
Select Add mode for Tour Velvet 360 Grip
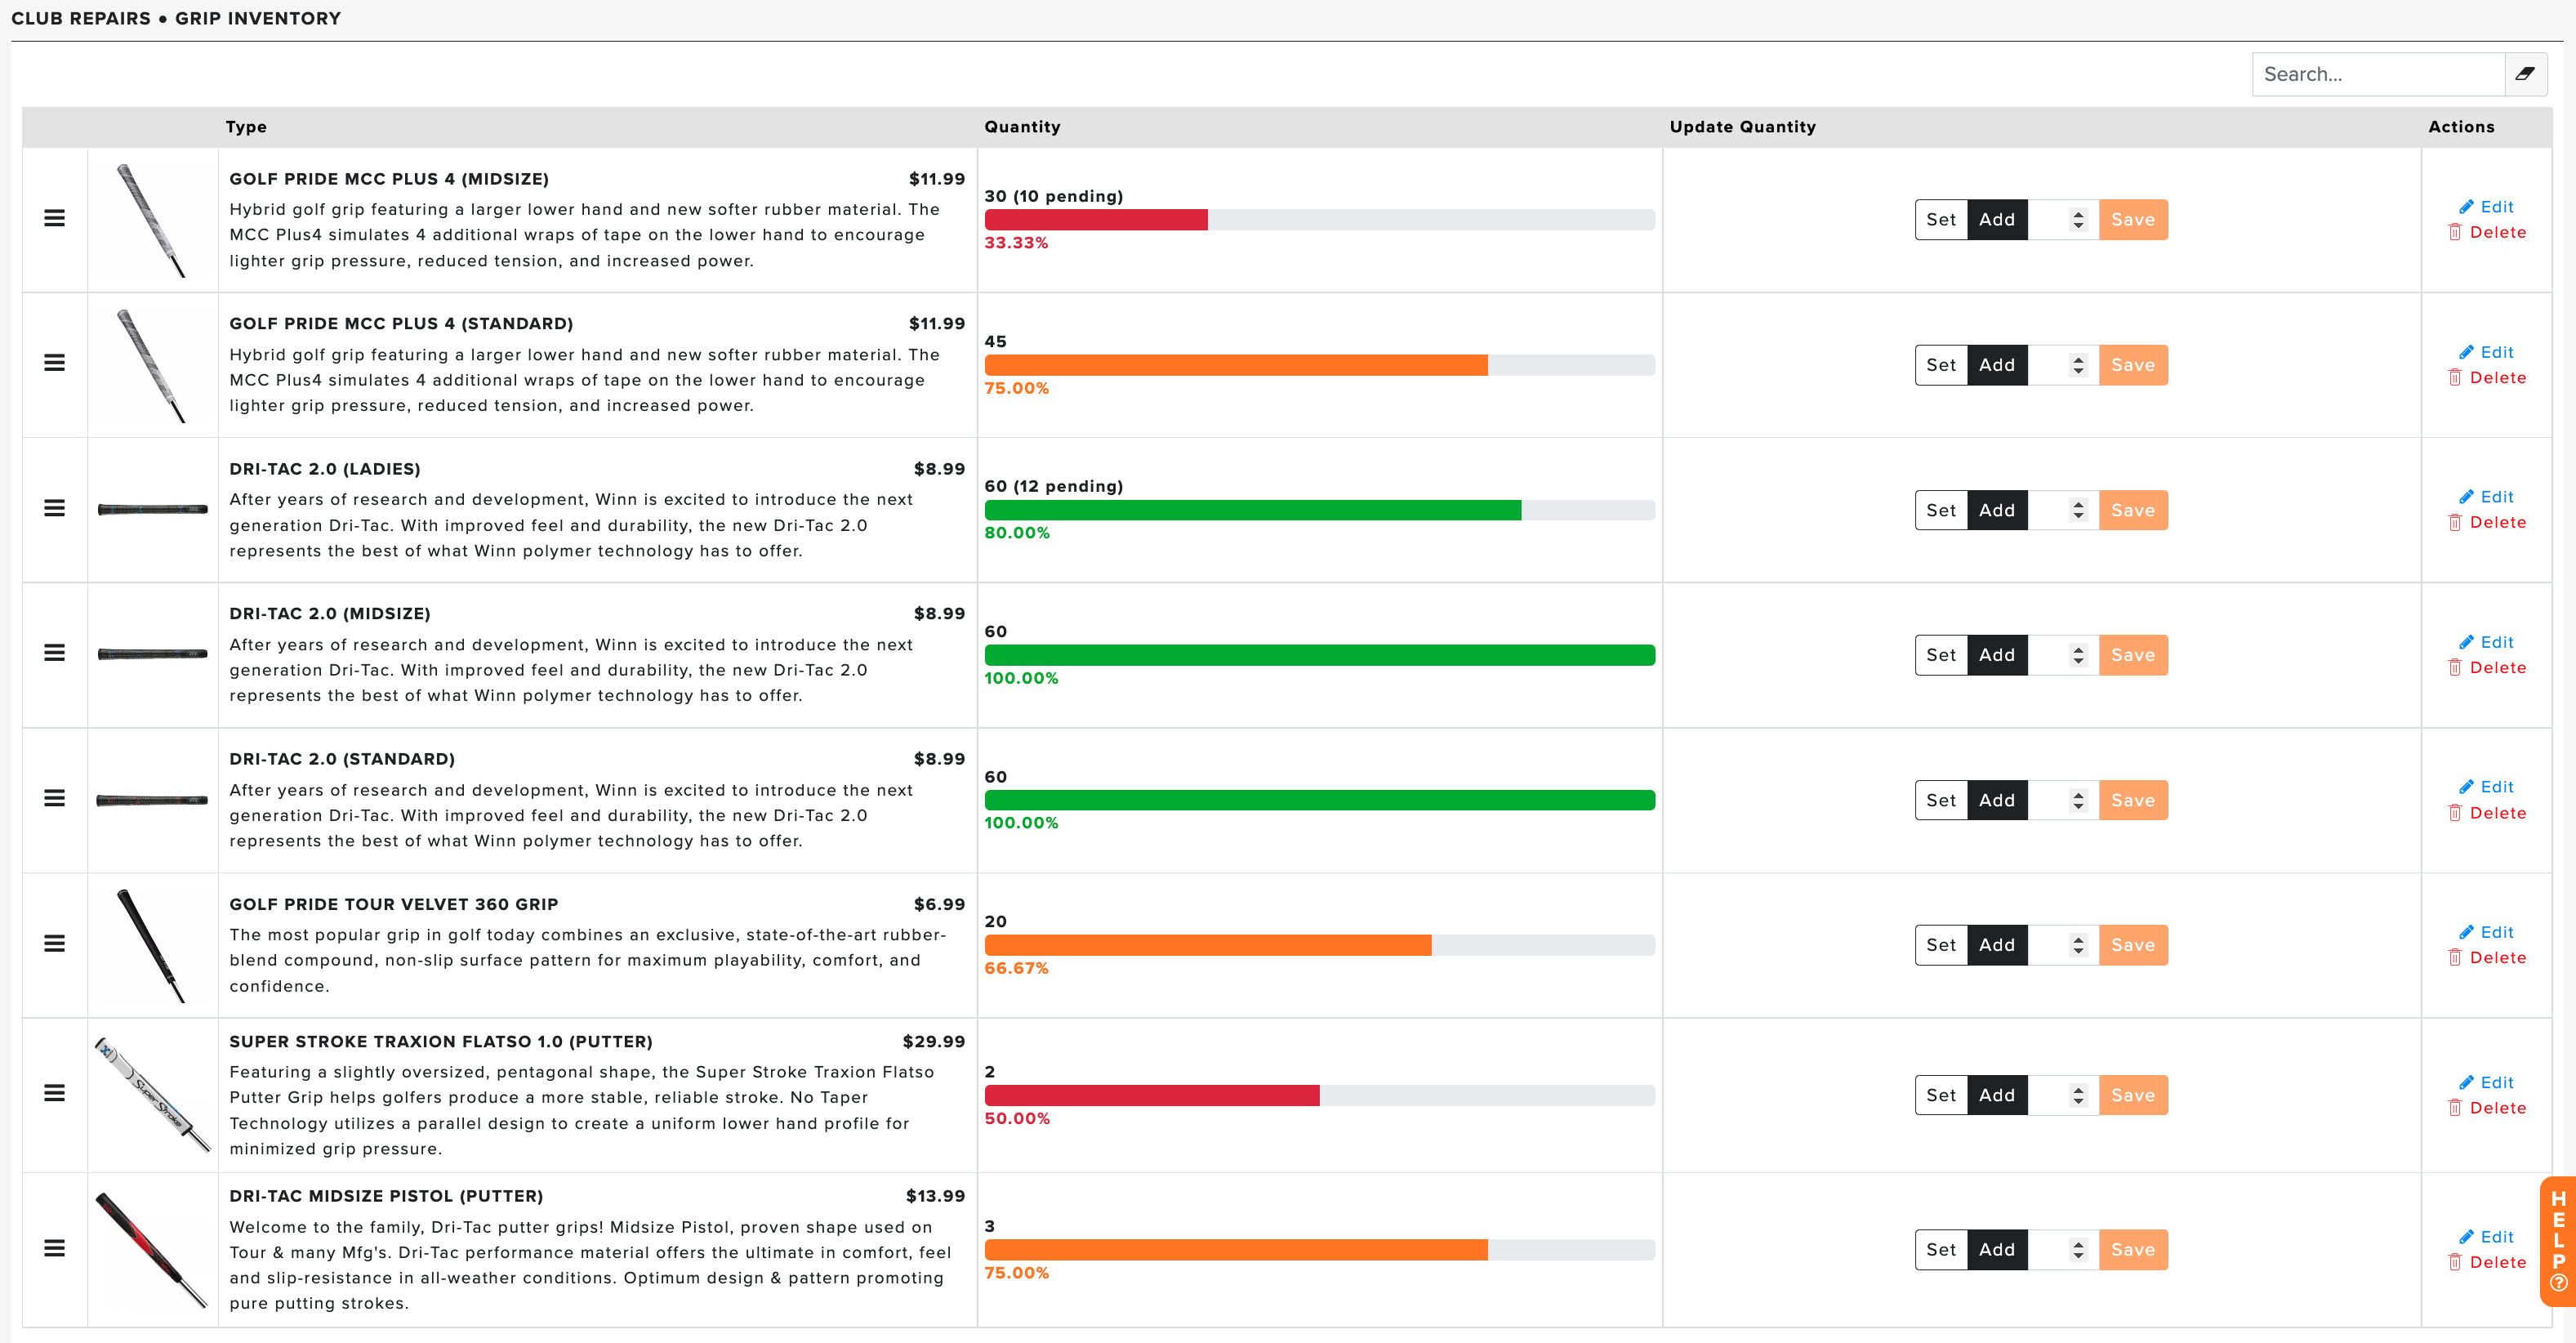[x=1997, y=945]
